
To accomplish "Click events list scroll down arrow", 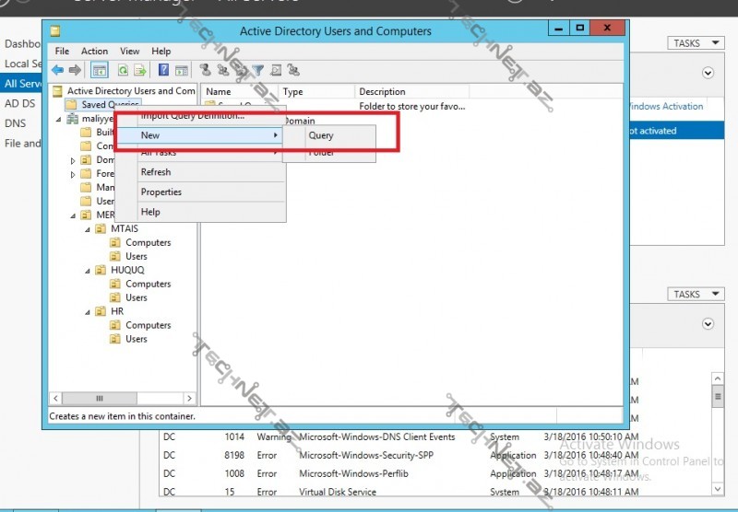I will click(718, 489).
